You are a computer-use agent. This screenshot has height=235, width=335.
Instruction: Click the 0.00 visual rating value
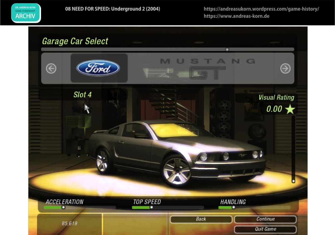pos(274,109)
